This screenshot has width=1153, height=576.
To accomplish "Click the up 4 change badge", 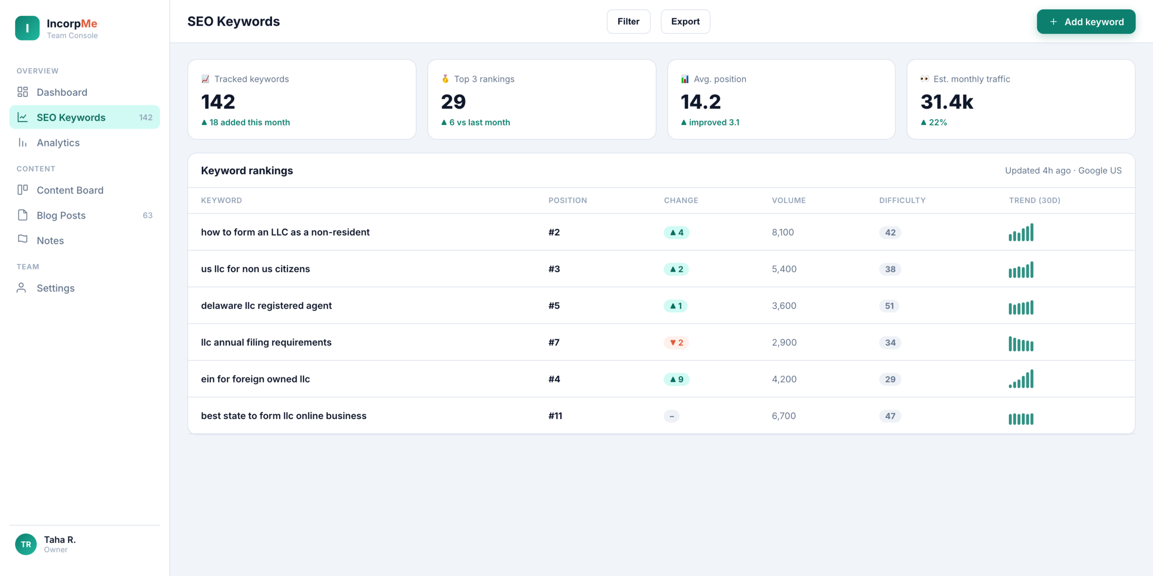I will tap(676, 233).
